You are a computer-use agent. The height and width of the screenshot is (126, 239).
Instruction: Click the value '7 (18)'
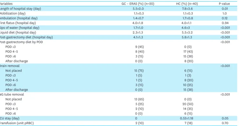[x=189, y=123]
